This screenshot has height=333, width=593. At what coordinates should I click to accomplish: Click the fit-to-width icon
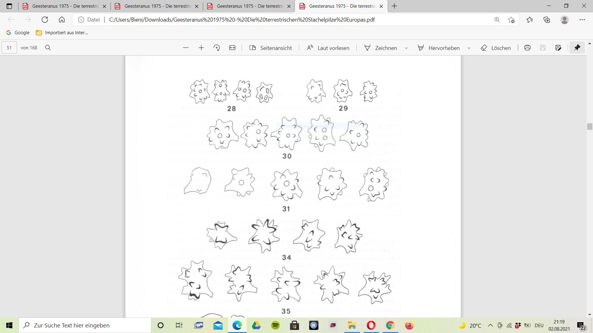232,48
